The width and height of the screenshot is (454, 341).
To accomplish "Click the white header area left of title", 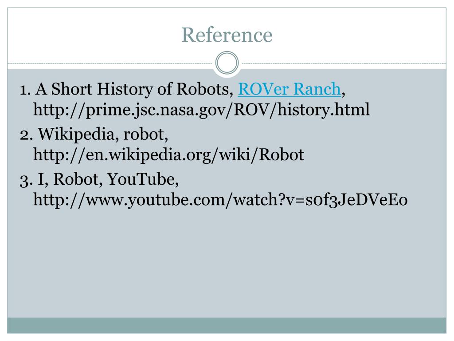I will click(93, 35).
